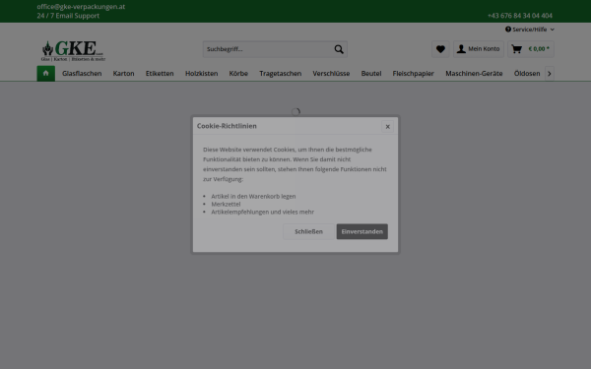Screen dimensions: 591x369
Task: Click the Schließen button
Action: point(308,231)
